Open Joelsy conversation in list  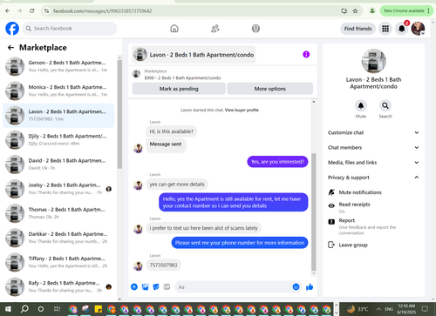58,189
